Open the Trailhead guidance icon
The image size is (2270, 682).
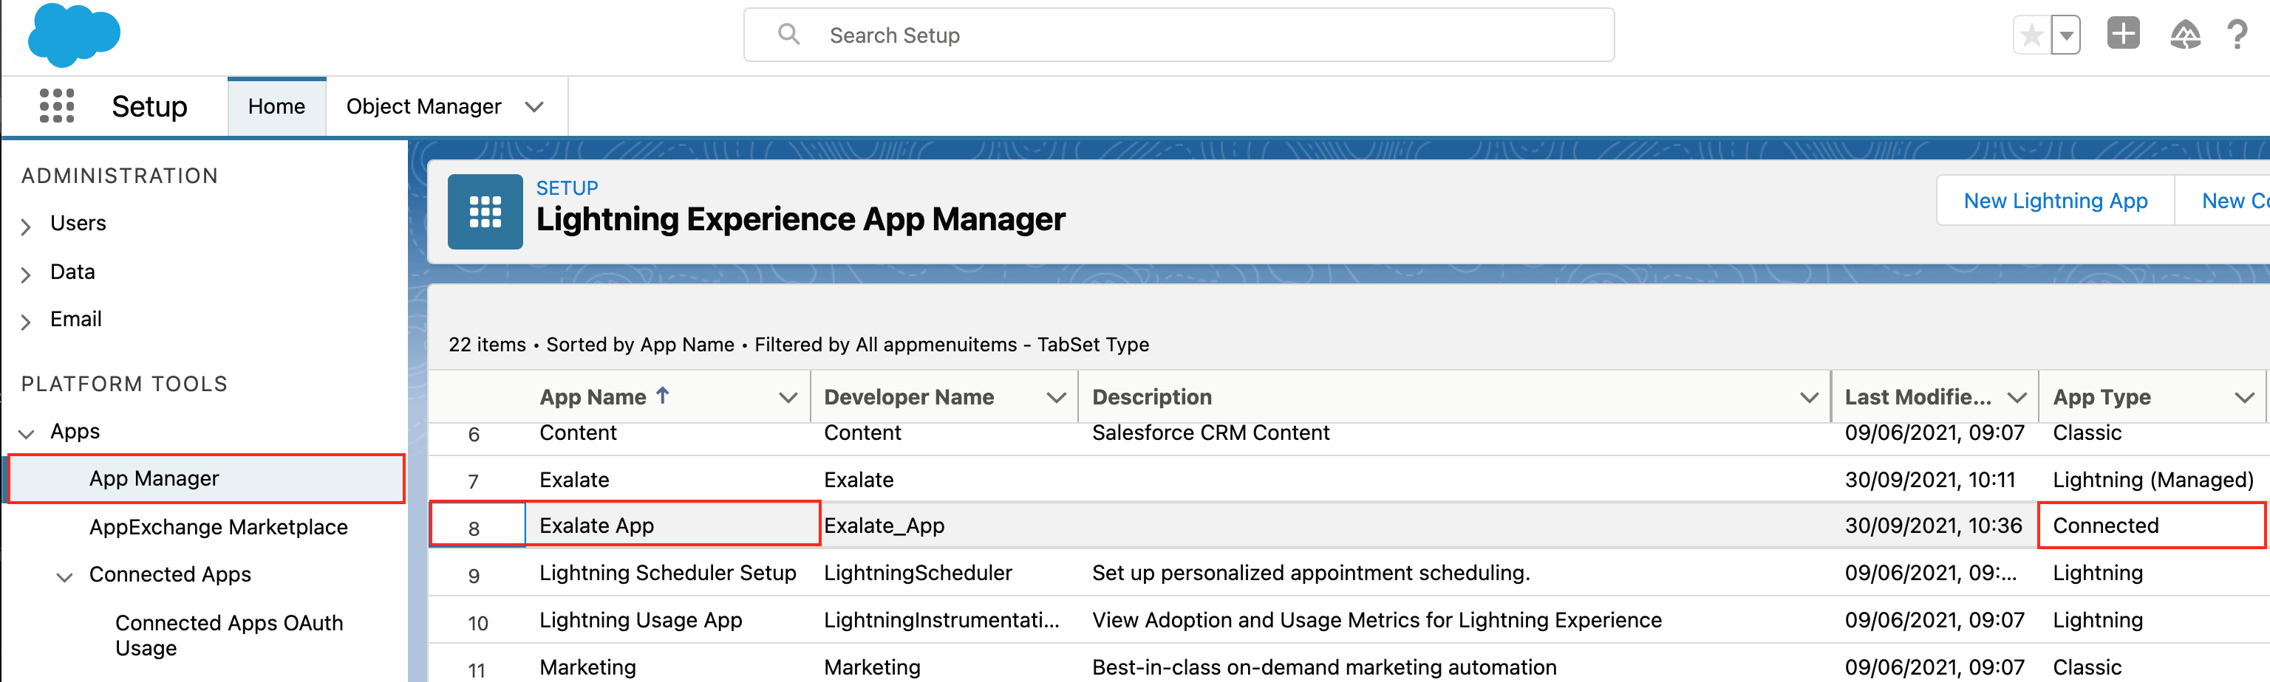(2184, 35)
